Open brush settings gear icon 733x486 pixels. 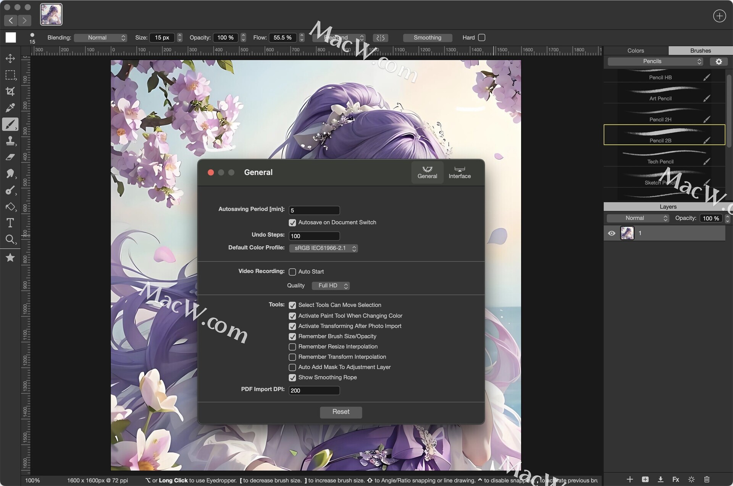(718, 62)
